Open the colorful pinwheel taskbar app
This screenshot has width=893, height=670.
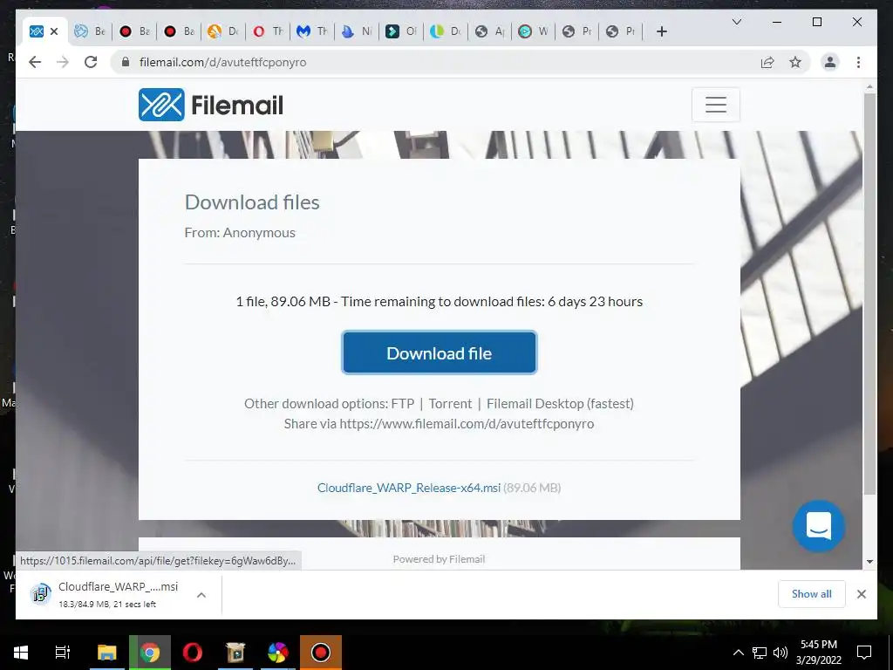point(278,653)
